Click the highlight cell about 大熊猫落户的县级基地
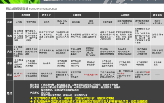This screenshot has width=164, height=103. pos(31,51)
